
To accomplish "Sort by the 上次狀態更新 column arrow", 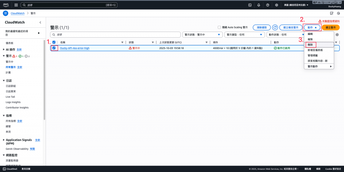I will tap(207, 42).
